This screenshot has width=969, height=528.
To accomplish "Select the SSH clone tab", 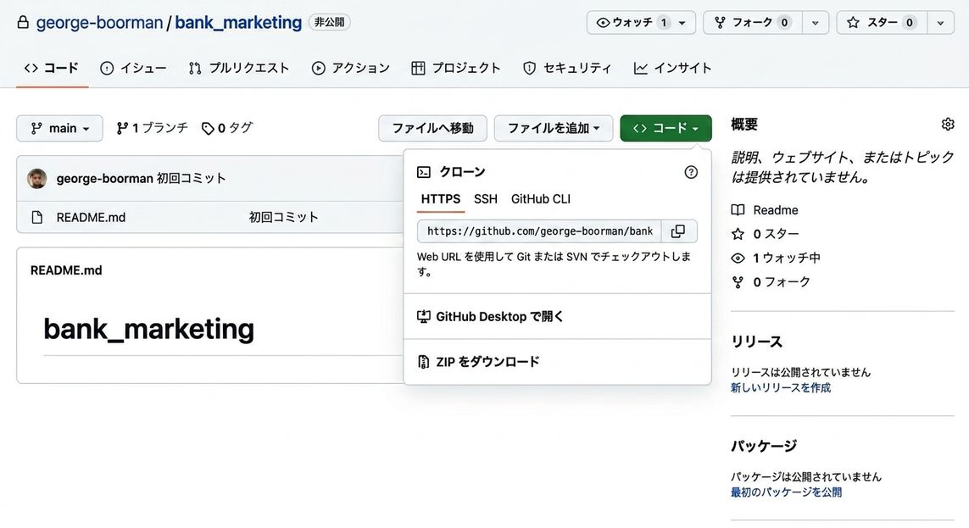I will 486,199.
